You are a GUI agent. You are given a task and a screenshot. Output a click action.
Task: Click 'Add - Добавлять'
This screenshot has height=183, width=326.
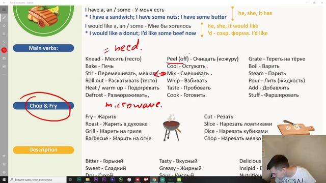point(268,88)
